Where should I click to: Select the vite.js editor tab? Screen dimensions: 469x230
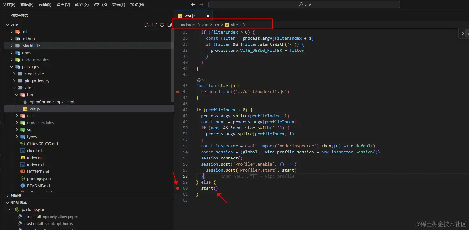point(194,16)
